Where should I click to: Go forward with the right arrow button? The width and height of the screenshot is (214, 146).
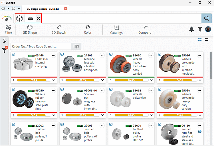[x=13, y=9]
